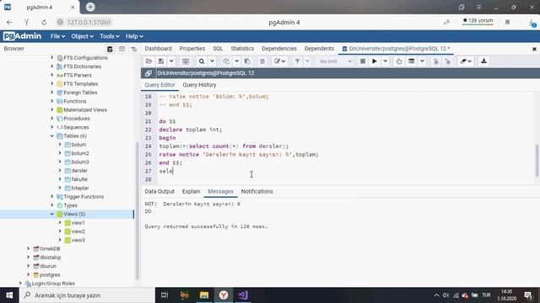Viewport: 540px width, 303px height.
Task: Expand the Functions node
Action: click(52, 101)
